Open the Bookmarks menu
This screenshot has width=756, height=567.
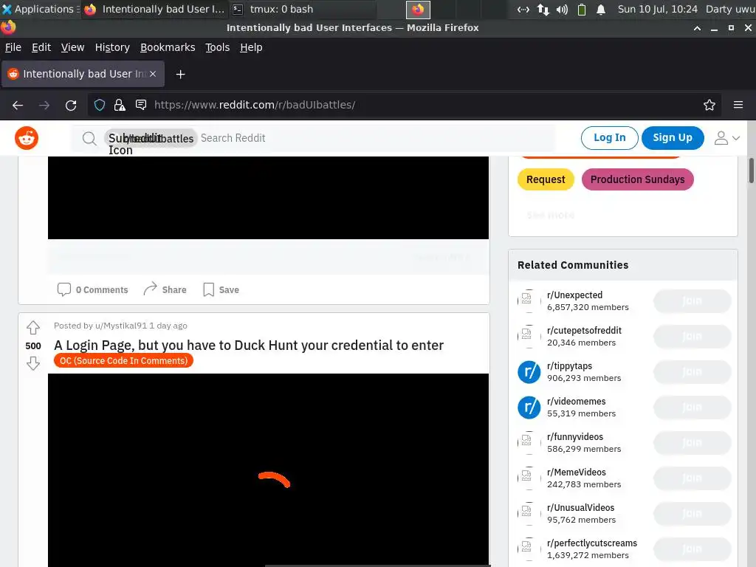(168, 47)
